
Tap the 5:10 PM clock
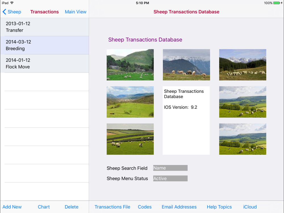click(x=142, y=3)
